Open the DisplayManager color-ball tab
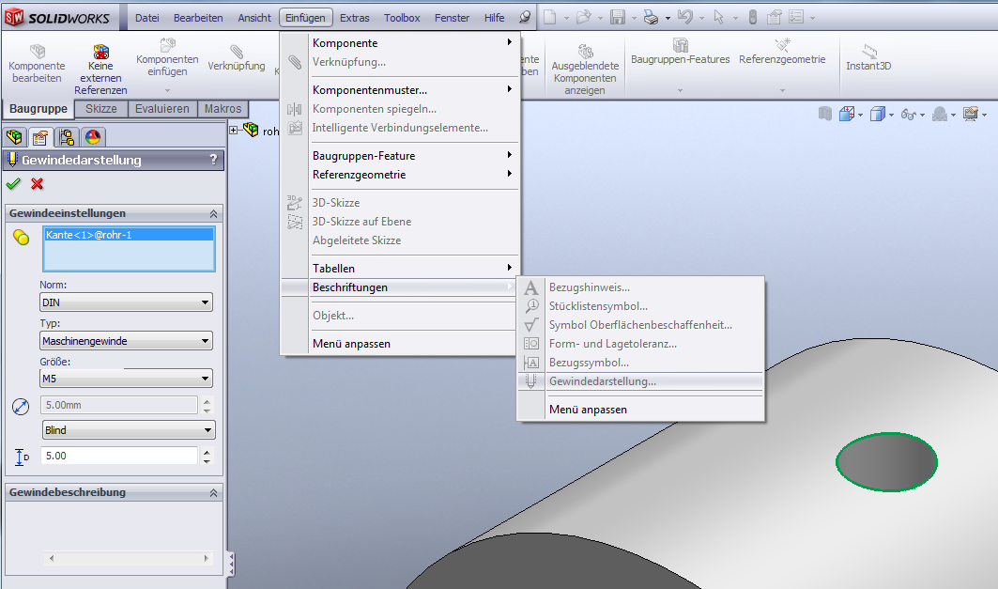Viewport: 998px width, 589px height. coord(93,137)
